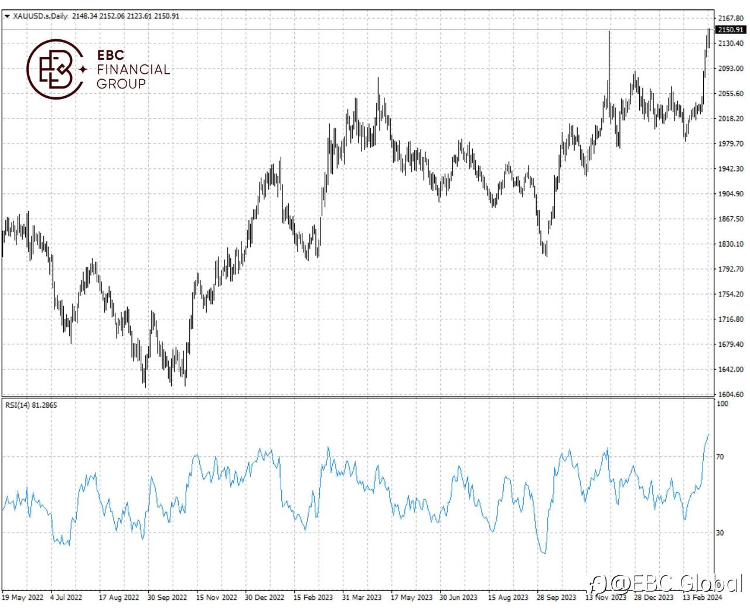Click the 30 Dec 2022 date label
Viewport: 750px width, 614px height.
[264, 598]
